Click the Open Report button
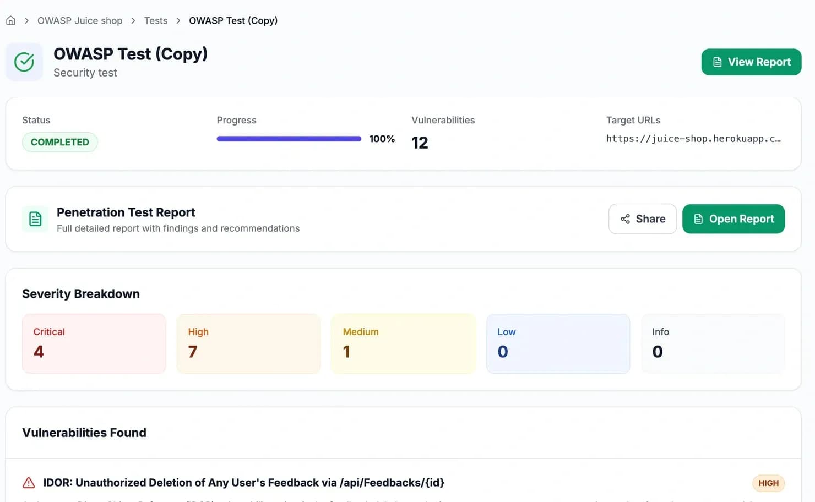This screenshot has width=815, height=502. click(733, 219)
